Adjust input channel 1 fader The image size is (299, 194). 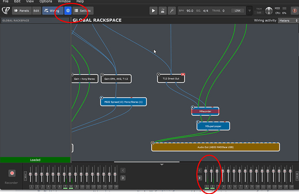[30, 174]
